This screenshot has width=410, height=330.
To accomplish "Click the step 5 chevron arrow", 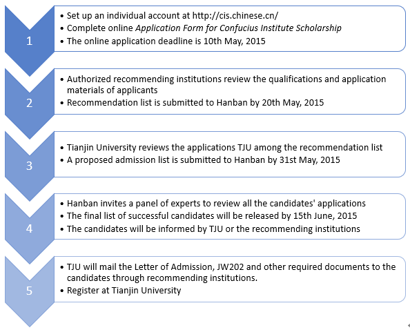I will 29,291.
